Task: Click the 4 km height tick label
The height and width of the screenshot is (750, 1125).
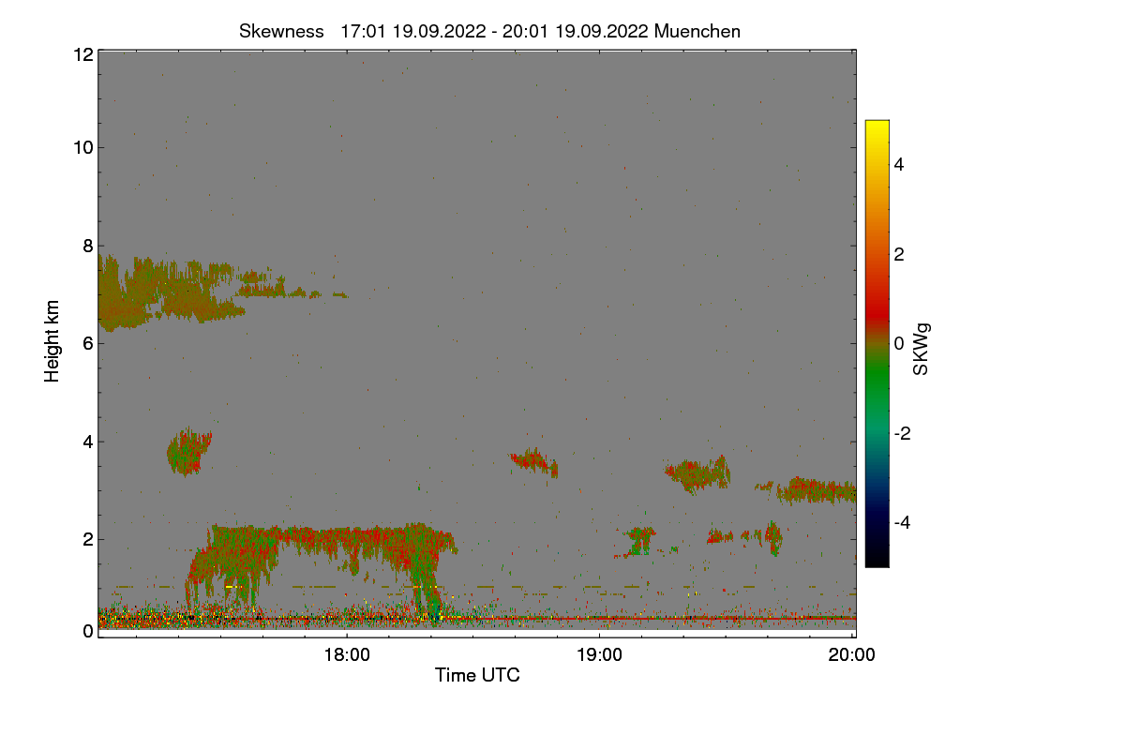Action: tap(87, 442)
